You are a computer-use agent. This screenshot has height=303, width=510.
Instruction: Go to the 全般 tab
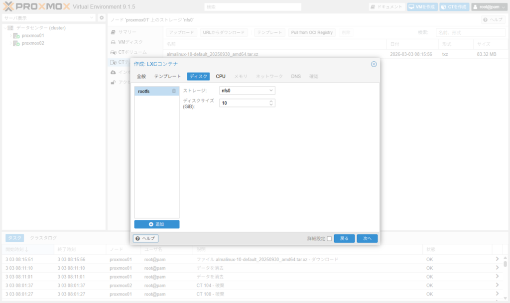point(141,77)
